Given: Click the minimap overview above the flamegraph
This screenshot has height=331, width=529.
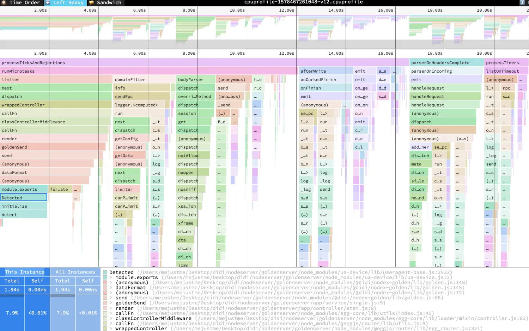Looking at the screenshot, I should [264, 27].
